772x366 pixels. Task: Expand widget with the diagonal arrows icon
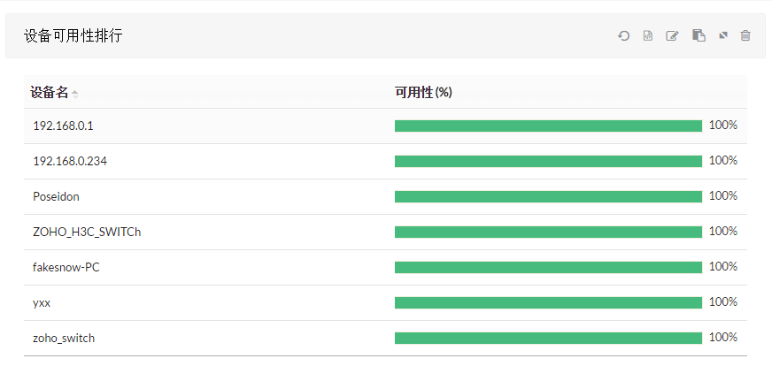(x=722, y=36)
